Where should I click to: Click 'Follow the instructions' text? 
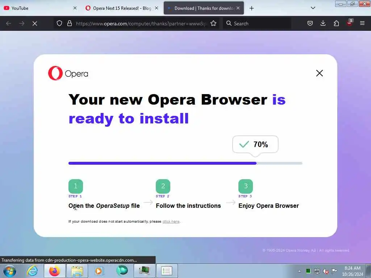(188, 206)
